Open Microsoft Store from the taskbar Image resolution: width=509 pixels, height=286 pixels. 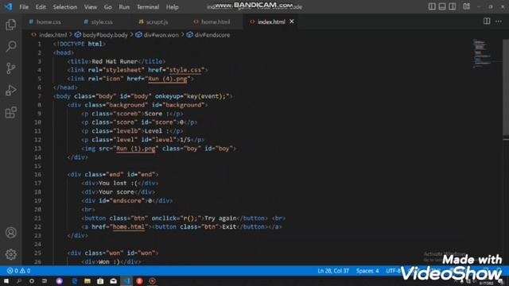[100, 281]
